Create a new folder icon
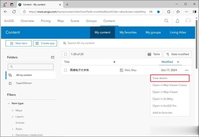The image size is (199, 137). pos(53,57)
